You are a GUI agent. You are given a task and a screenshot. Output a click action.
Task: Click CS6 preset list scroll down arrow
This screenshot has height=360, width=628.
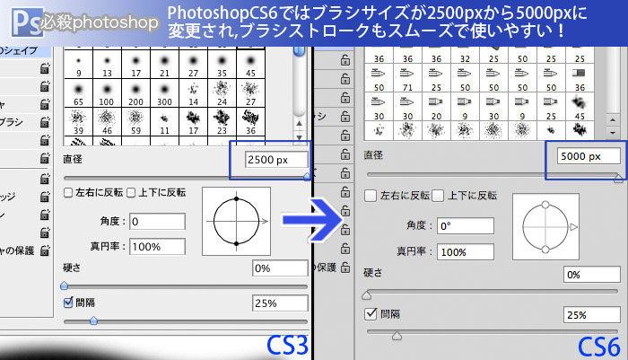[x=613, y=132]
